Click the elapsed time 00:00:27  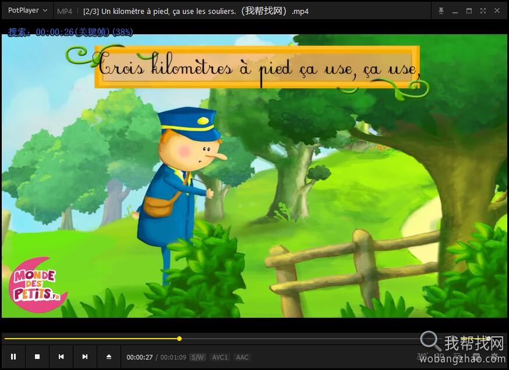coord(140,357)
